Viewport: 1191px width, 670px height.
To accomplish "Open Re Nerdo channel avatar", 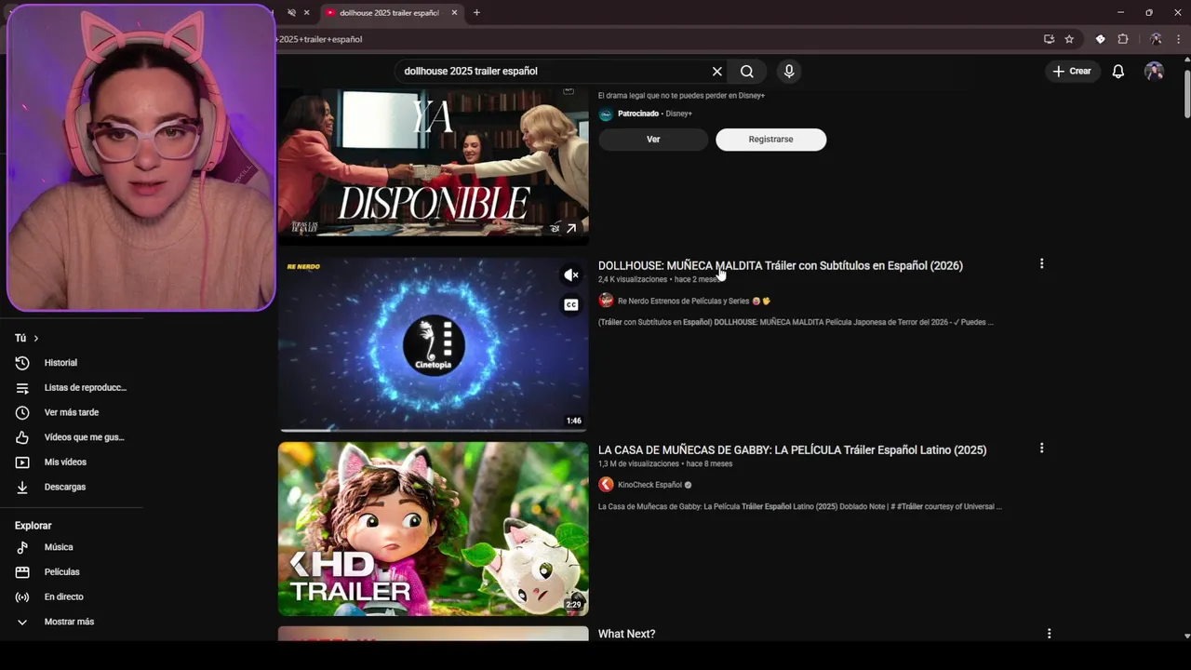I will coord(606,301).
